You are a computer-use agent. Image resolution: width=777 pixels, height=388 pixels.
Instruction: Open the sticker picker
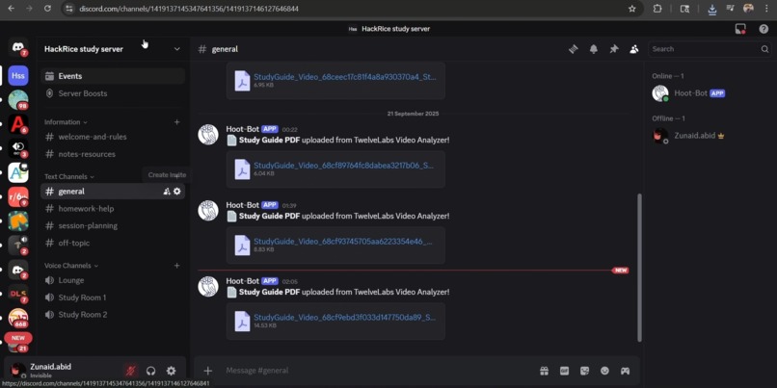(585, 371)
